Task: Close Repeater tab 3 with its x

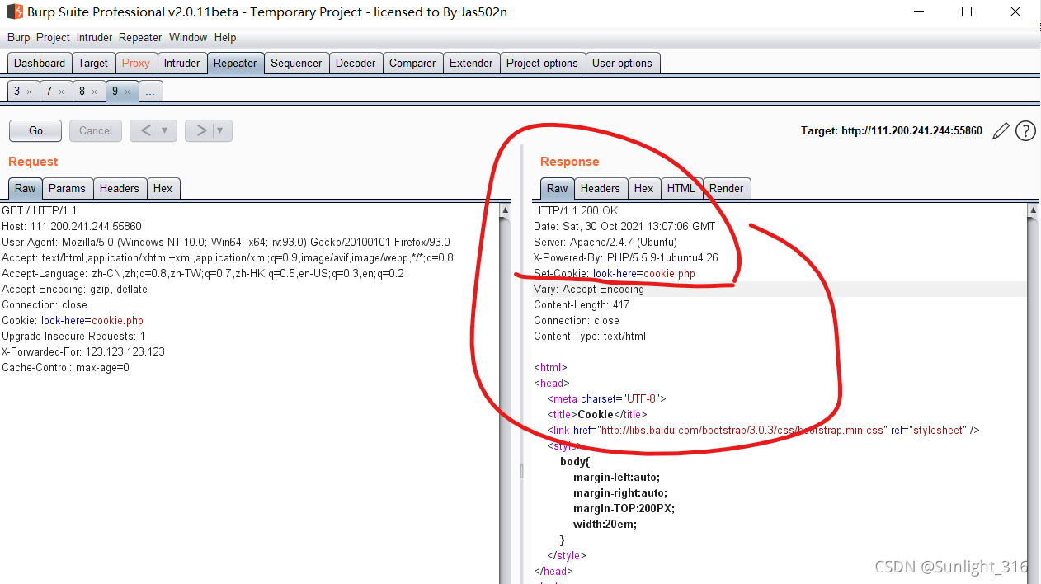Action: click(29, 92)
